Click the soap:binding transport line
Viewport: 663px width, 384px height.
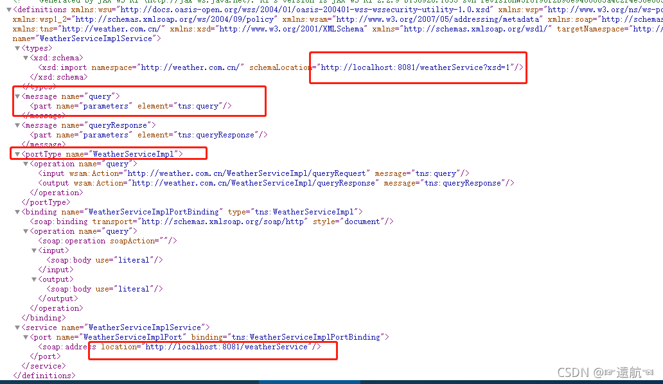coord(211,222)
